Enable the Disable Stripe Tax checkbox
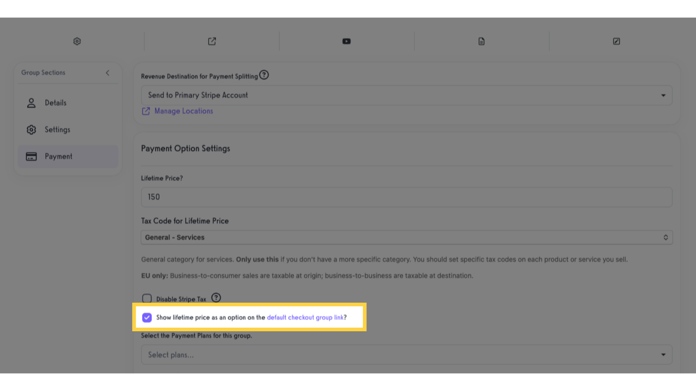This screenshot has width=696, height=391. point(147,299)
